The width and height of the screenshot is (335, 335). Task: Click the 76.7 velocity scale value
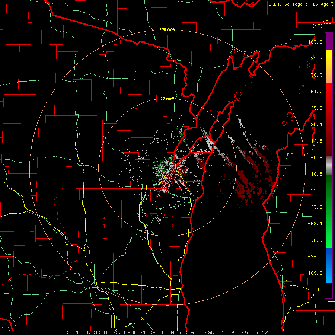point(317,75)
